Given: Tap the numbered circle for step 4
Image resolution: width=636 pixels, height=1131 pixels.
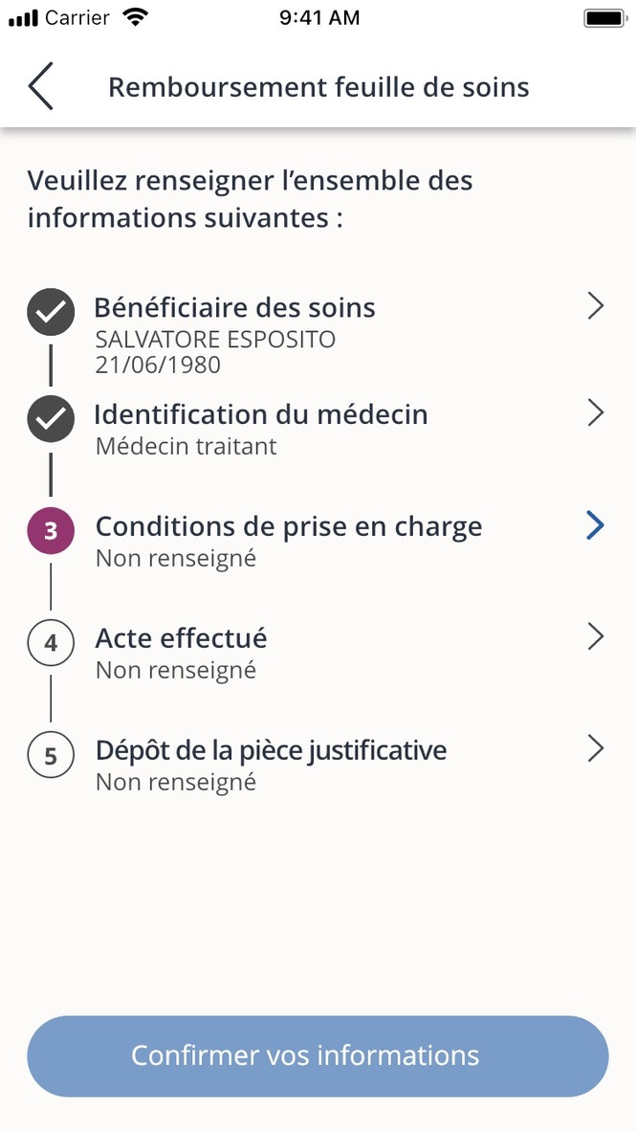Looking at the screenshot, I should coord(50,643).
